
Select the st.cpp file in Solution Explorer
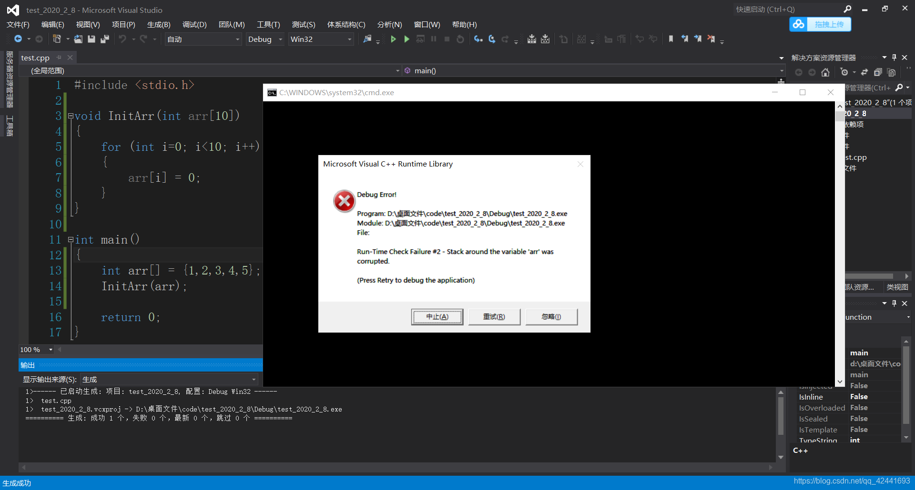tap(856, 157)
